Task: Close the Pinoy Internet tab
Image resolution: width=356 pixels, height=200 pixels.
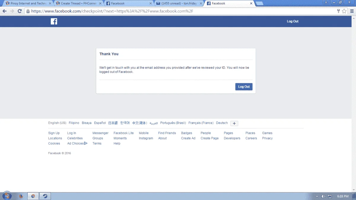Action: click(x=50, y=4)
